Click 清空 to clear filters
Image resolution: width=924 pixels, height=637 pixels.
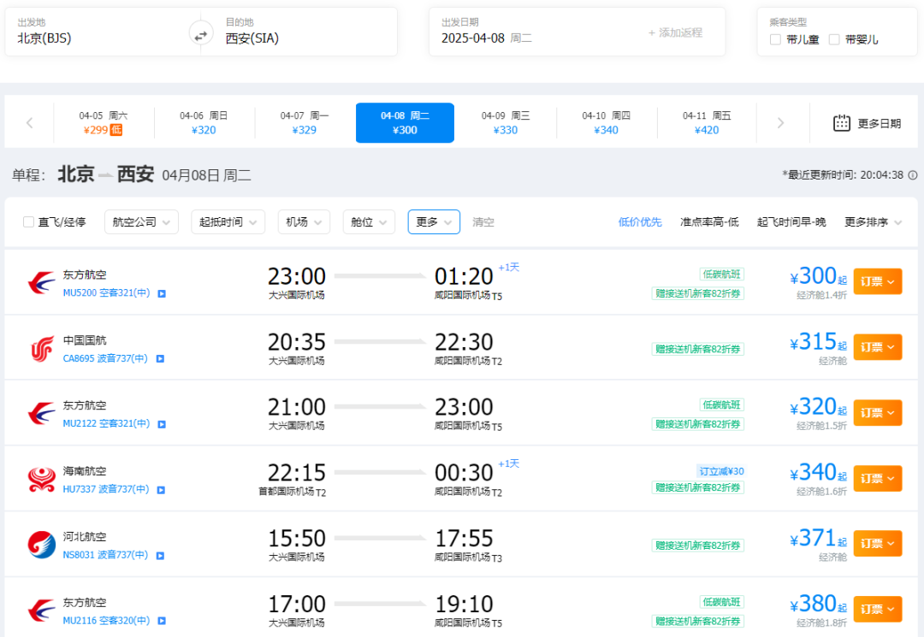[483, 222]
